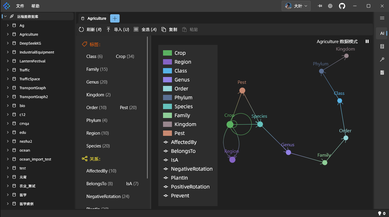Click the label panel vertical scrollbar
Viewport: 389px width, 217px height.
148,107
